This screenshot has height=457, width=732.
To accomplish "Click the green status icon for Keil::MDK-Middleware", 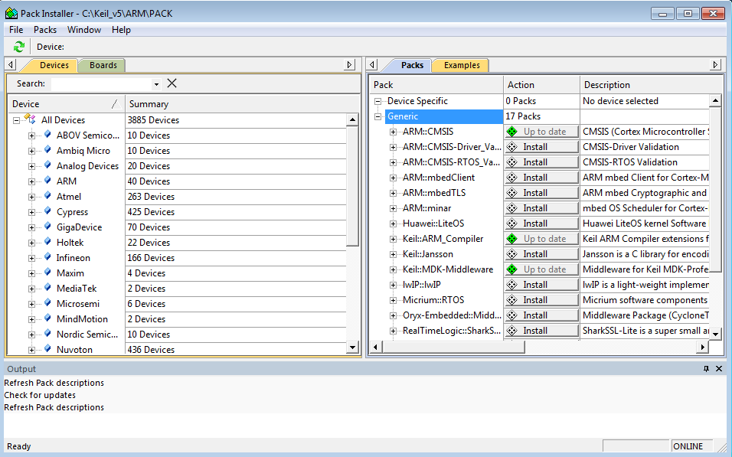I will pos(512,269).
